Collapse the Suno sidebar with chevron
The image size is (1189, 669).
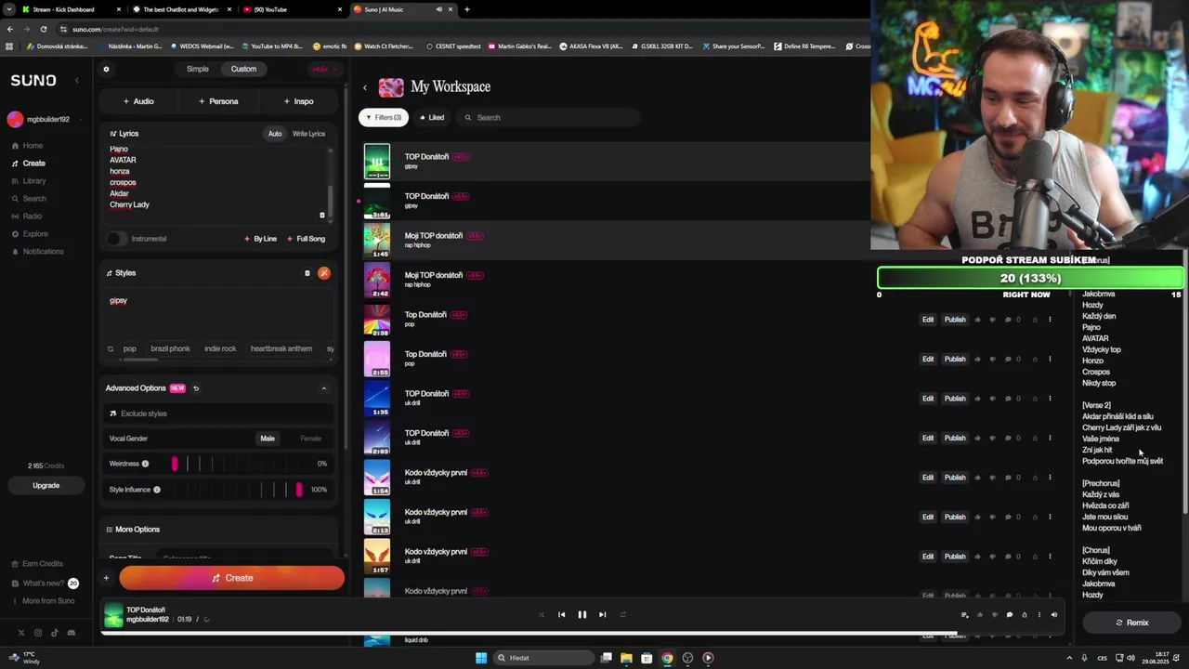point(76,81)
